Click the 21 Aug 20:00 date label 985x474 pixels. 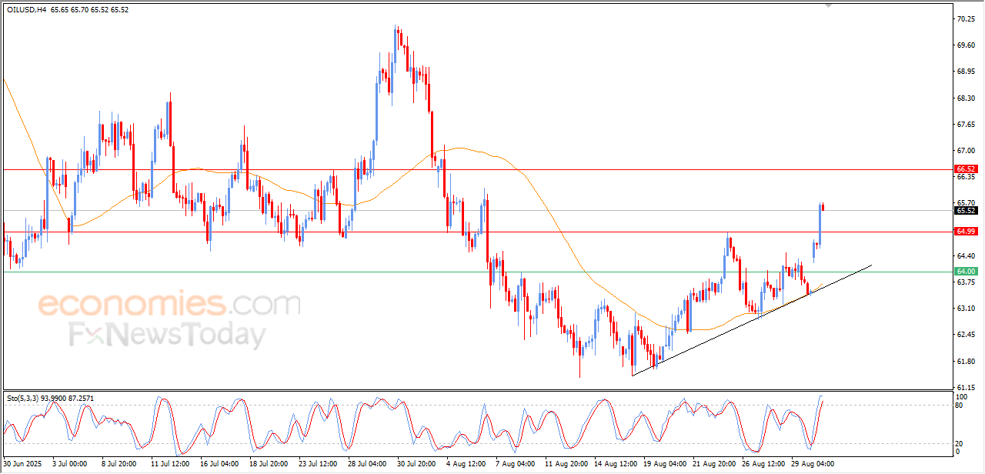pyautogui.click(x=713, y=465)
